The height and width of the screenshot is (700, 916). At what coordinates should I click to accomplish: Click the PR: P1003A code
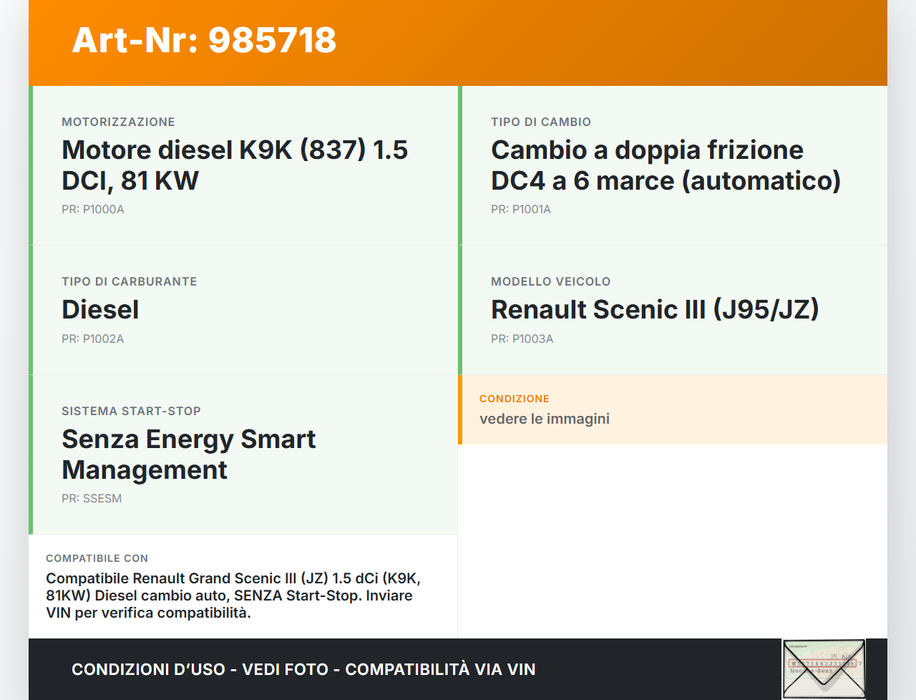(522, 339)
